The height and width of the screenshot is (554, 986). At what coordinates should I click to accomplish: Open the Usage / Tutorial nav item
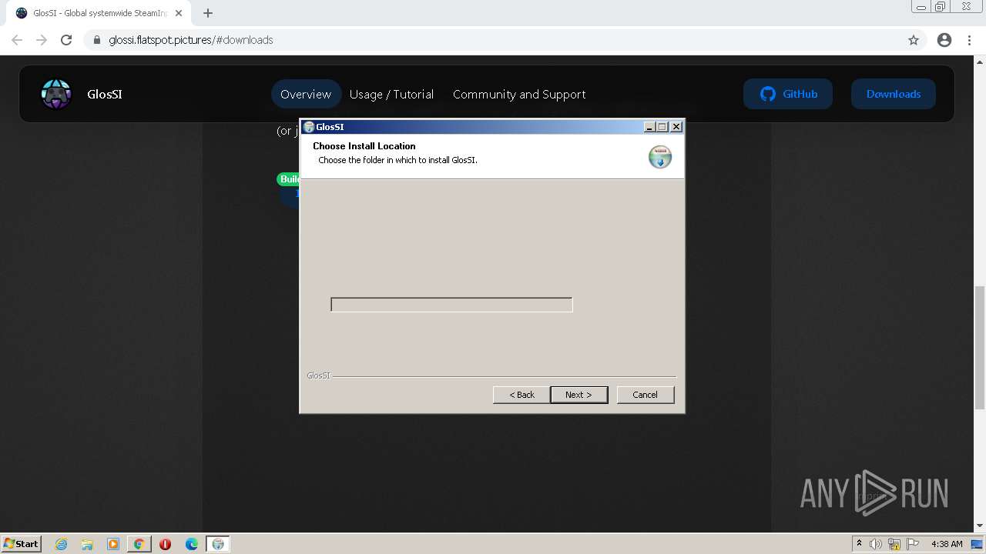click(391, 94)
